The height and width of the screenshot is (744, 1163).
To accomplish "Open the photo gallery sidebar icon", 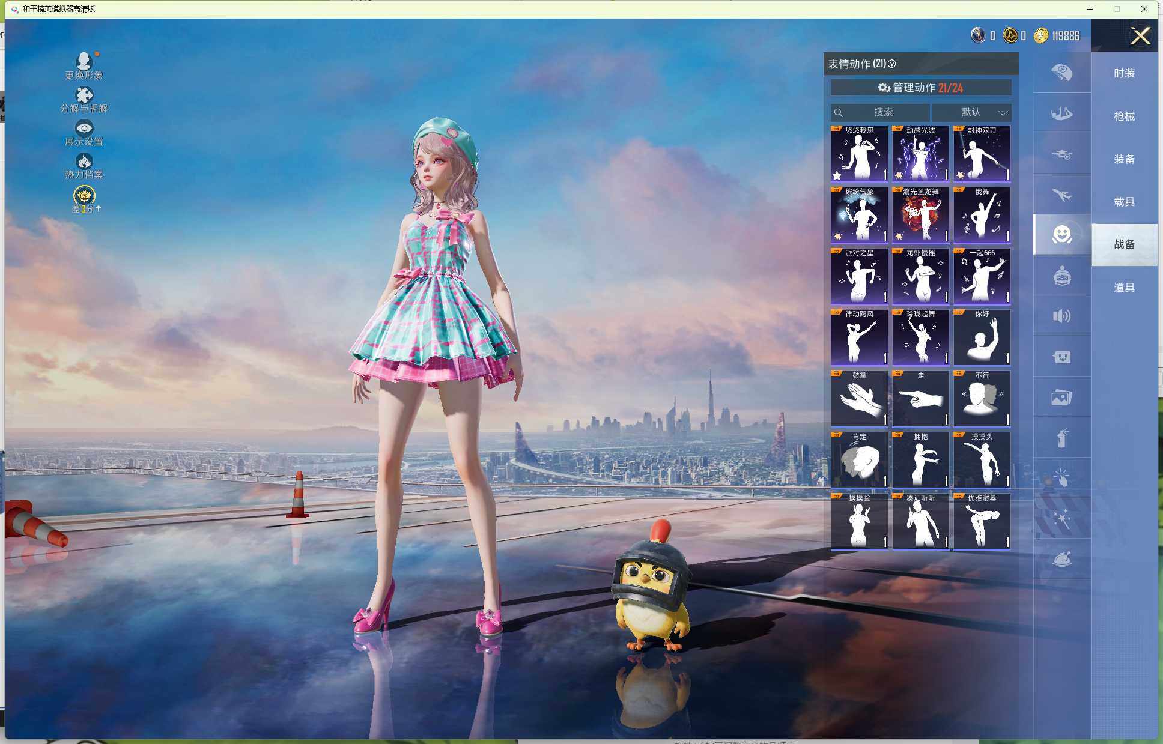I will 1061,398.
